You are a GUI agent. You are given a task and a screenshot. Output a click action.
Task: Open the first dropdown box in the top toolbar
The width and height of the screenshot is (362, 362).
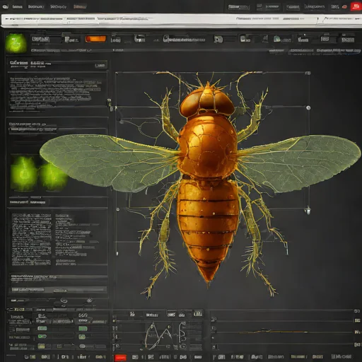(x=40, y=39)
